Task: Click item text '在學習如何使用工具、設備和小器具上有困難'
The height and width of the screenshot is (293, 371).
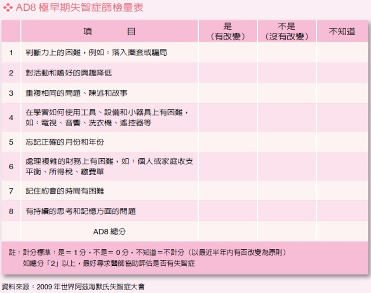Action: pyautogui.click(x=104, y=113)
